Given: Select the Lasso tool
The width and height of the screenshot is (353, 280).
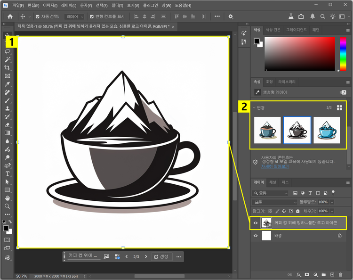Looking at the screenshot, I should coord(8,51).
